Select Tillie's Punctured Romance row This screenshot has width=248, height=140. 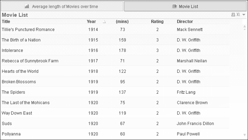tap(115, 30)
